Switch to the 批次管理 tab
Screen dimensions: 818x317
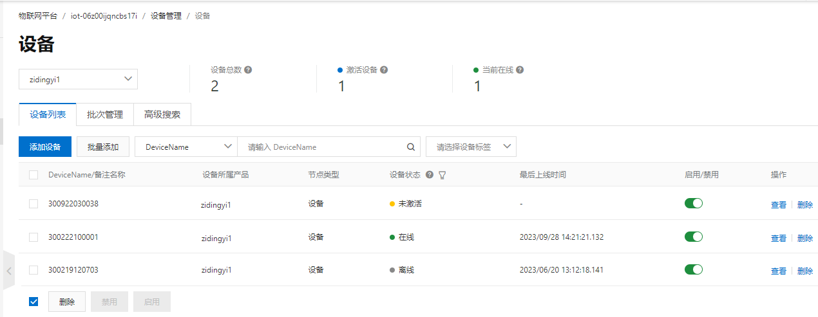click(105, 114)
